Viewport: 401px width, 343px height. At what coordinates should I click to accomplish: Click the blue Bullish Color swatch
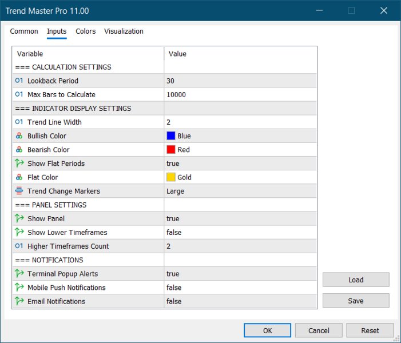(171, 135)
